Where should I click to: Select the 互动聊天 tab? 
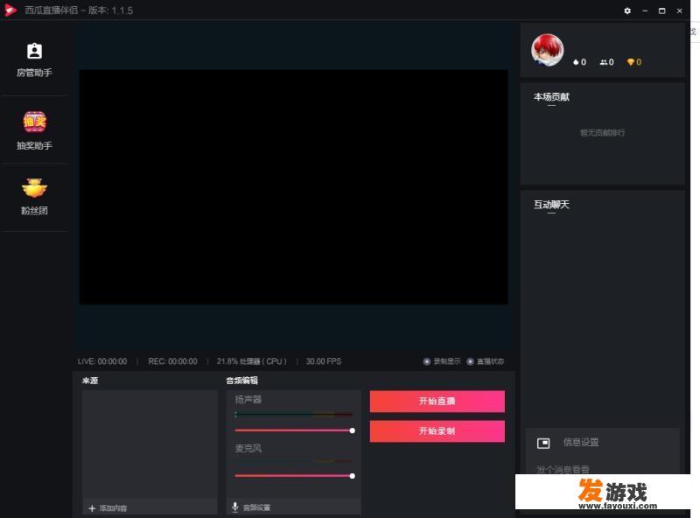coord(551,205)
